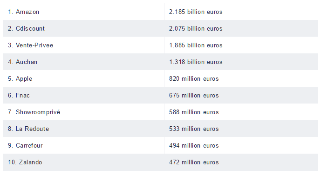Click the Showroomprivé entry

pos(83,112)
